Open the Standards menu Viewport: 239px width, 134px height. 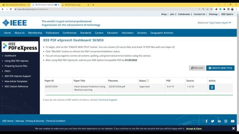[86, 33]
